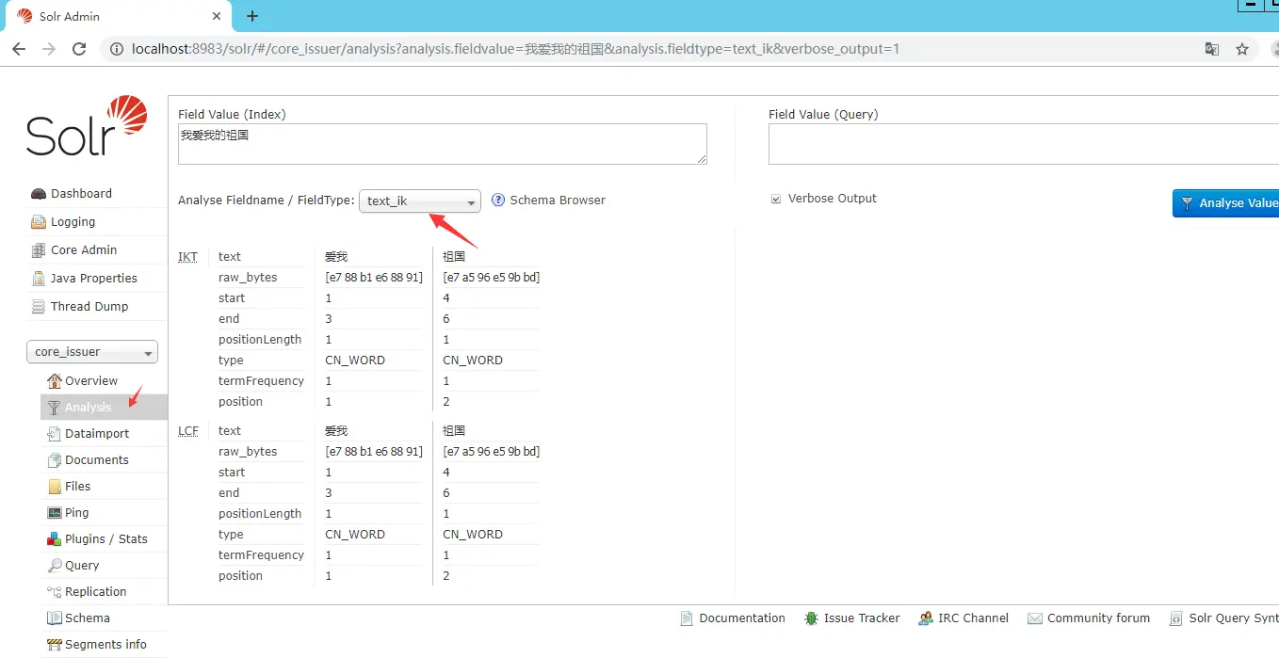This screenshot has width=1279, height=658.
Task: Open the Logging page
Action: [x=73, y=222]
